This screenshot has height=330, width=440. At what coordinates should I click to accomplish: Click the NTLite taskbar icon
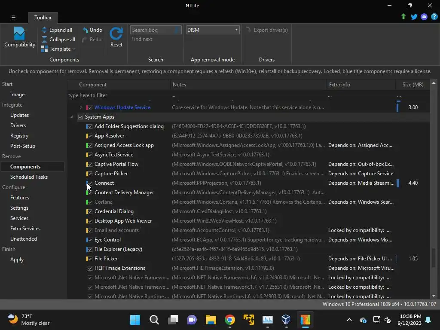pos(305,320)
